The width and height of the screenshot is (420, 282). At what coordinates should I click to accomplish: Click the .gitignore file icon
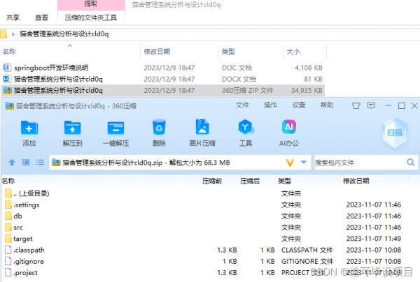8,261
